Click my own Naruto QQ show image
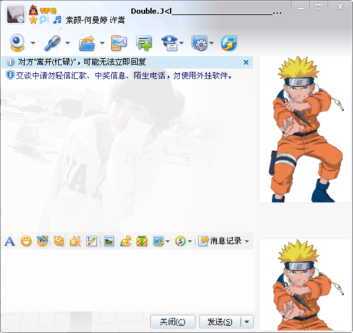 click(x=305, y=285)
